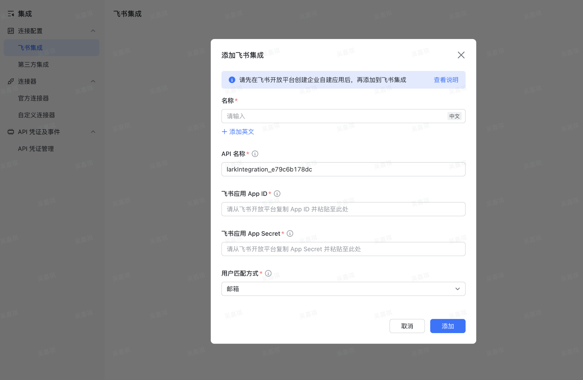Go to API 凭证管理 menu item
Screen dimensions: 583x380
point(36,149)
